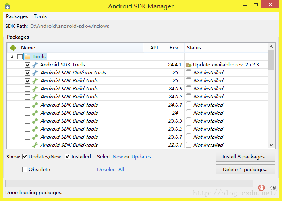282x201 pixels.
Task: Open the Packages menu
Action: (17, 16)
